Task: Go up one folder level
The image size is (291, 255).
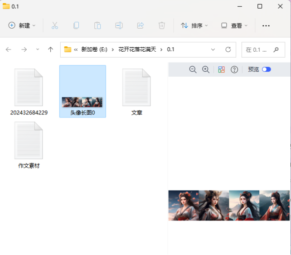Action: (x=50, y=49)
